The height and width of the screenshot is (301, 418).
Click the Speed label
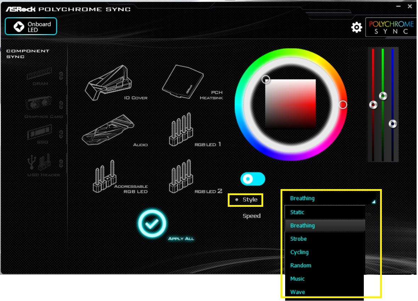252,216
